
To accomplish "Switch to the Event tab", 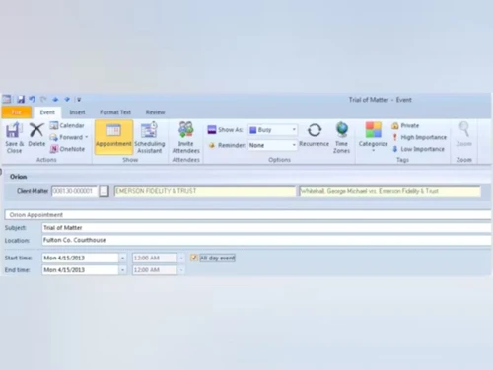I will 47,112.
